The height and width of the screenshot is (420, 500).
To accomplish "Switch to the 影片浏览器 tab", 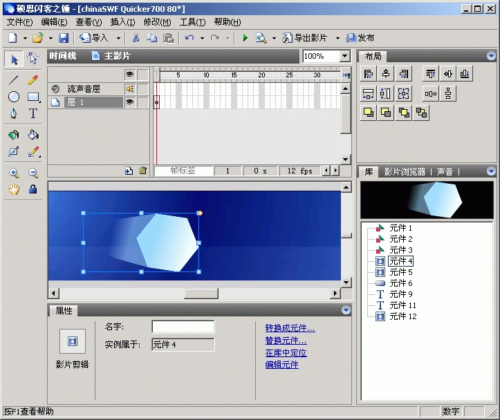I will [405, 171].
